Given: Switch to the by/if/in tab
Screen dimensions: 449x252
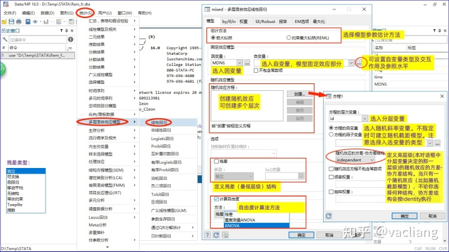Looking at the screenshot, I should 229,21.
